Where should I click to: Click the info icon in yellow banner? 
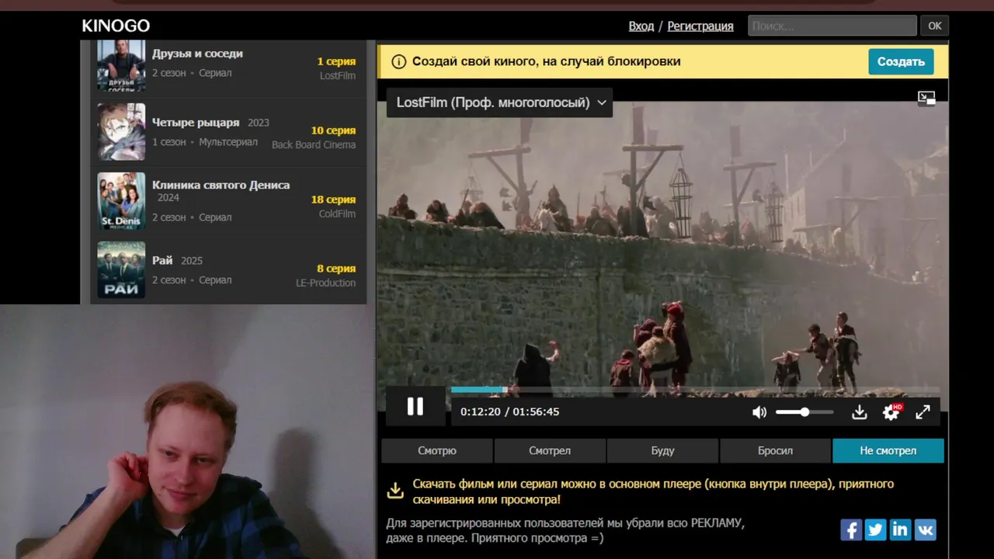point(398,61)
